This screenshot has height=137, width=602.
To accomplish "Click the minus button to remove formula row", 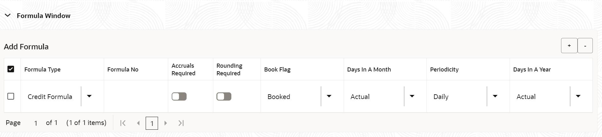I will click(585, 46).
